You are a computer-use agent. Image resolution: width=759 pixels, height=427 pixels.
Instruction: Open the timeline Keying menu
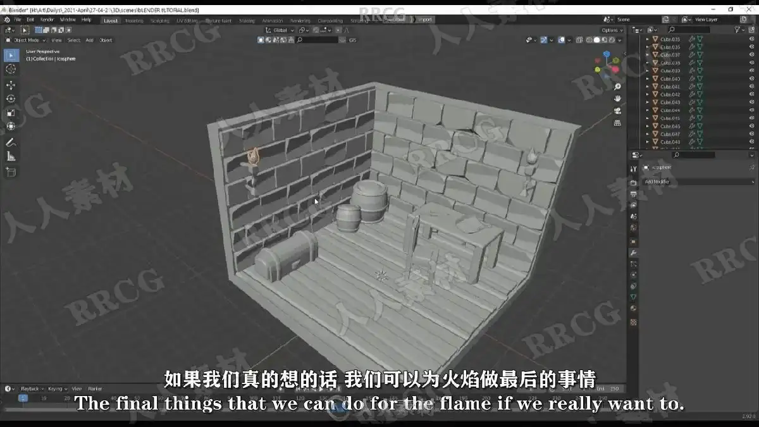(x=56, y=388)
